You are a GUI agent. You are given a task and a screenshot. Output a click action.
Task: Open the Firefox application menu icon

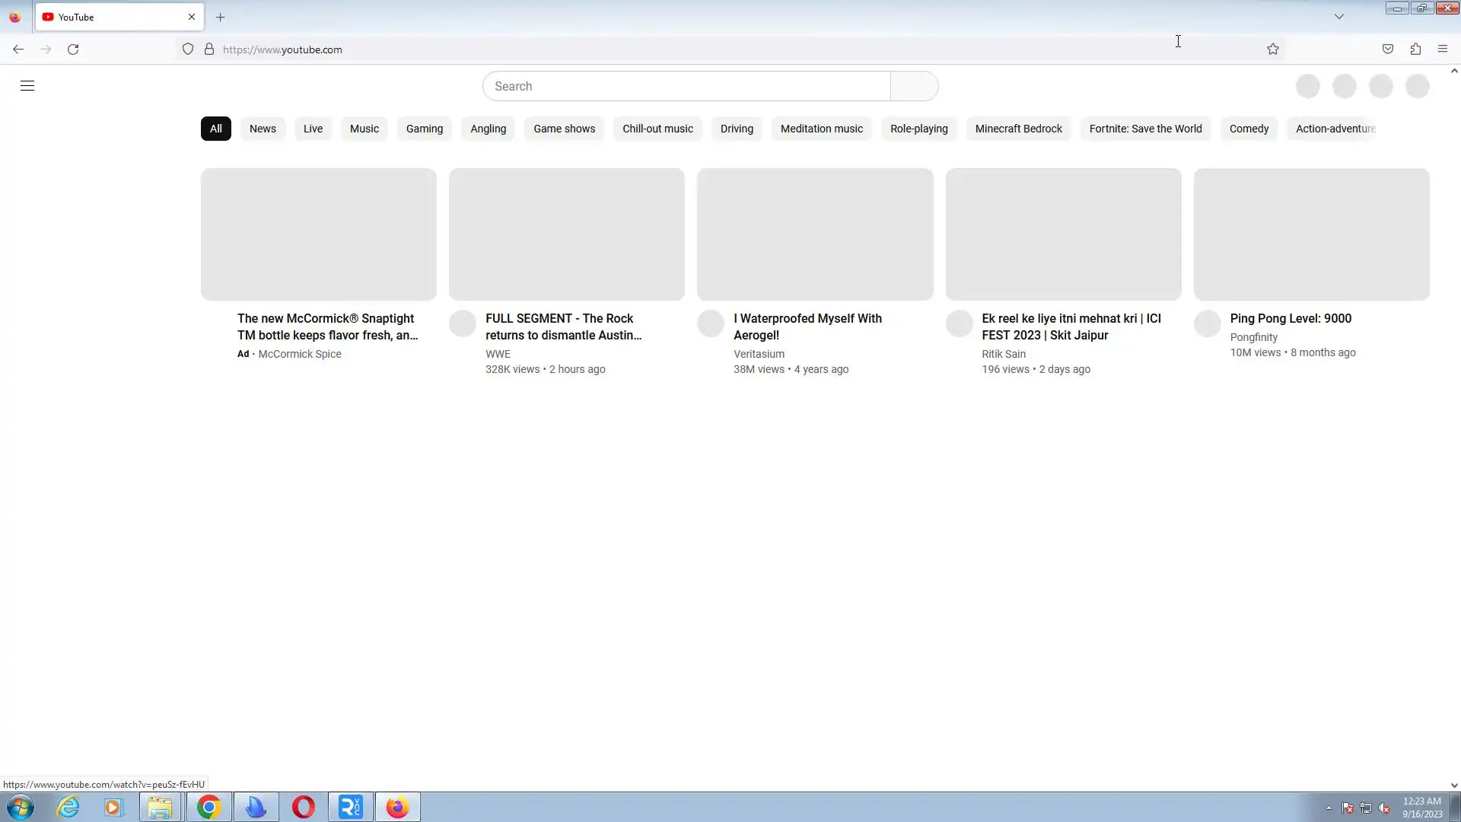[1443, 49]
